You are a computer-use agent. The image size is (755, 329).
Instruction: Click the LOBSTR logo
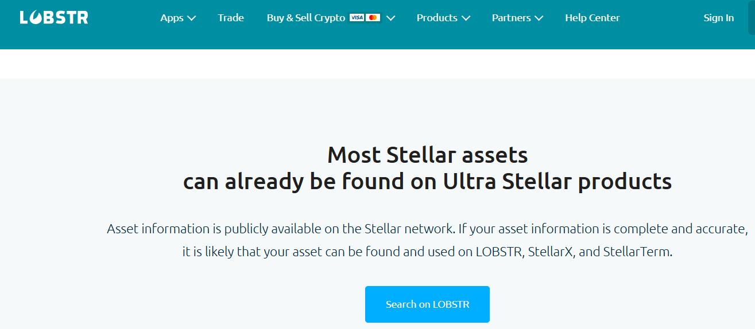tap(54, 18)
